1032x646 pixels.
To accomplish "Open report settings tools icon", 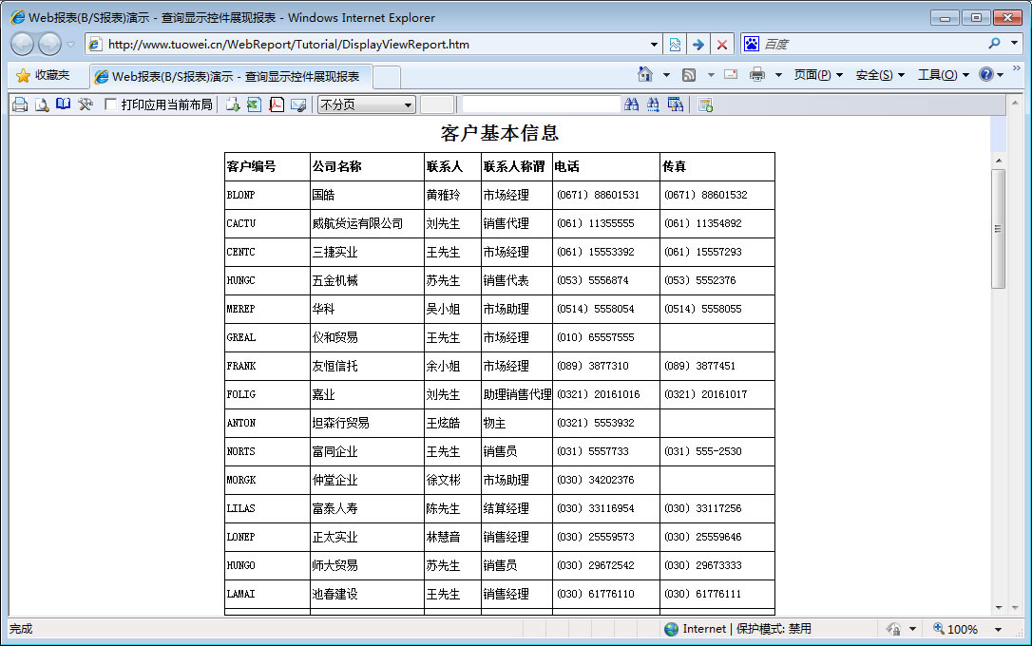I will pos(86,104).
